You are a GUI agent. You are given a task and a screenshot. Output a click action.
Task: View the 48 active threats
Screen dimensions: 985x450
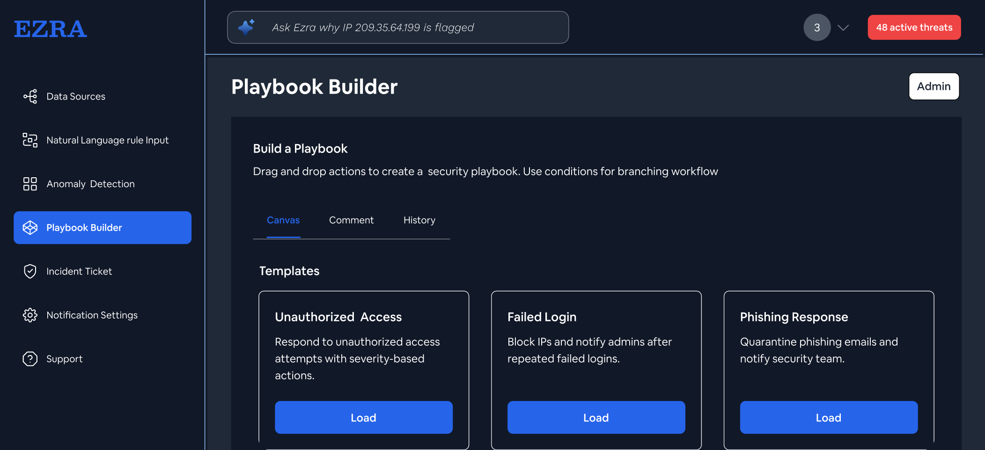pos(914,27)
